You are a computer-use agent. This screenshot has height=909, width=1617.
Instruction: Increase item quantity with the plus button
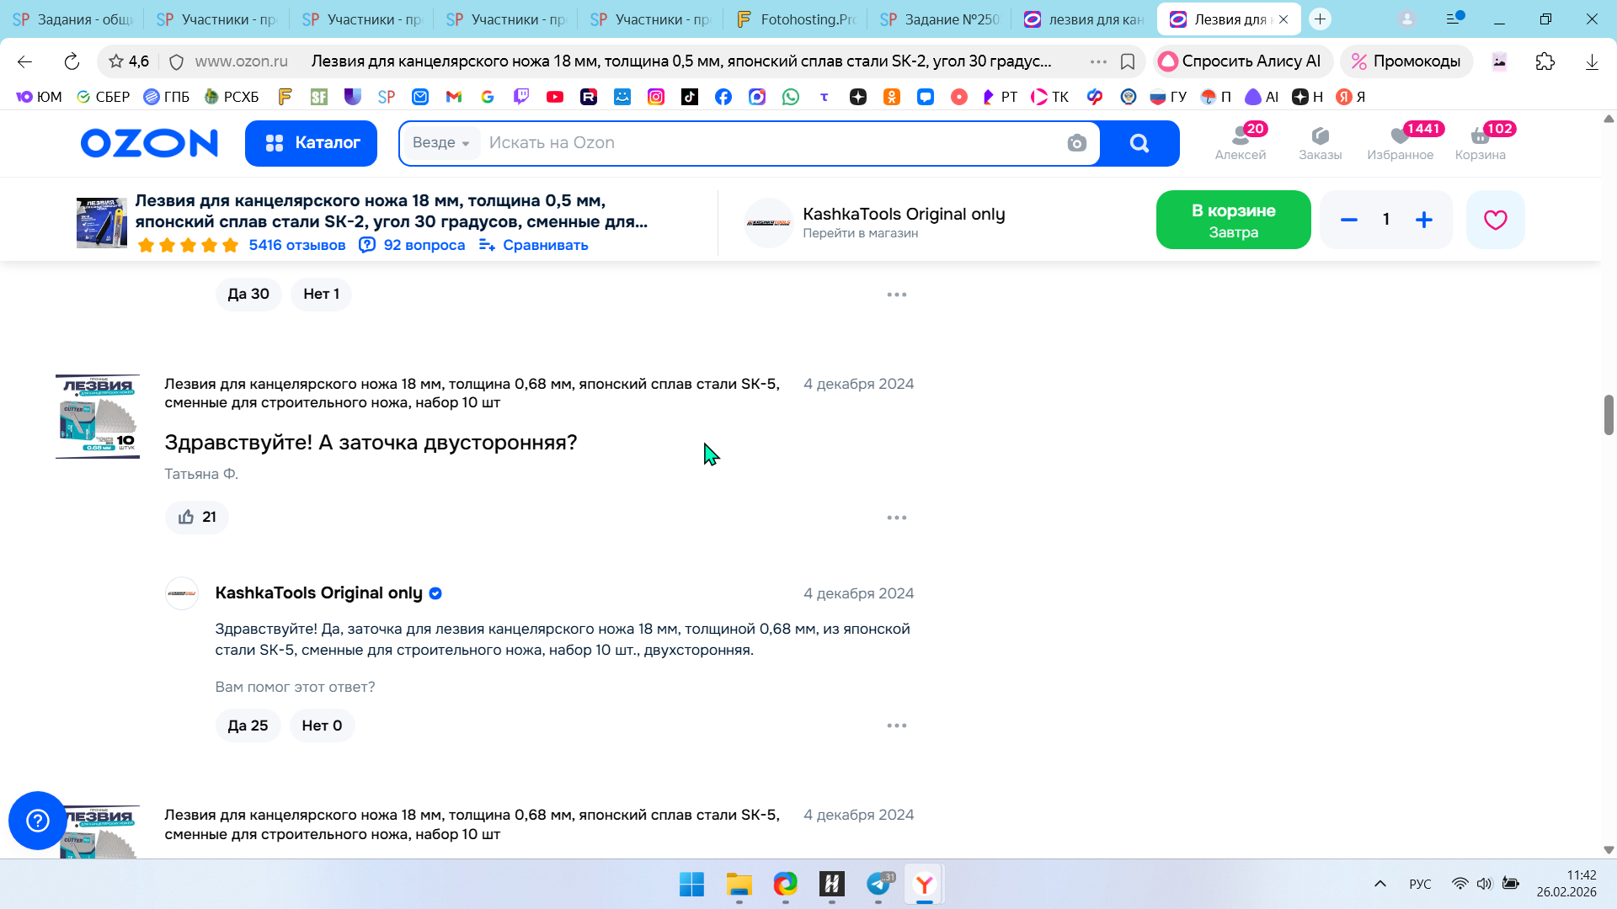click(1423, 220)
